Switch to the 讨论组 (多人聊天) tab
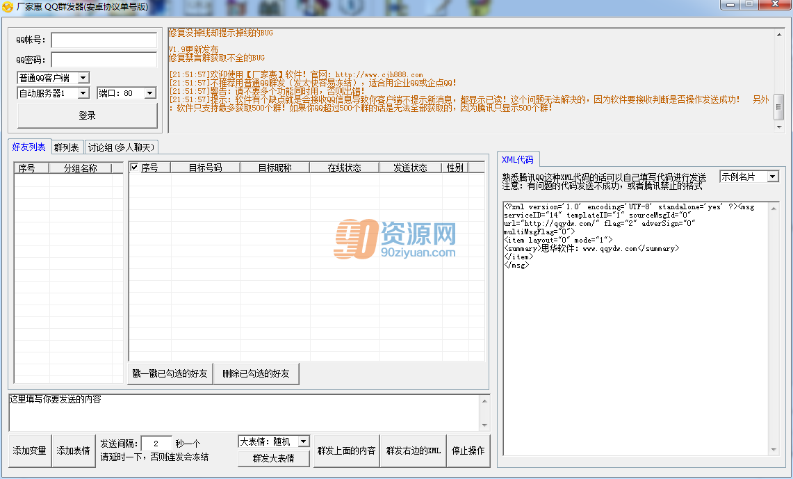Viewport: 793px width, 479px height. click(121, 147)
